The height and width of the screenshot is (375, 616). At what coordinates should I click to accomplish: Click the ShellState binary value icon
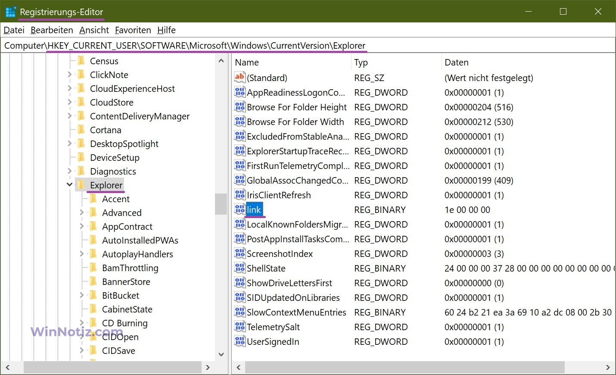point(240,268)
